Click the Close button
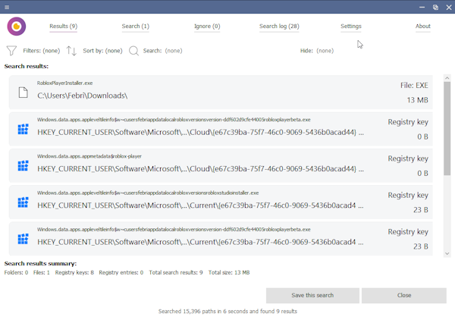Screen dimensions: 455x320 click(x=404, y=295)
